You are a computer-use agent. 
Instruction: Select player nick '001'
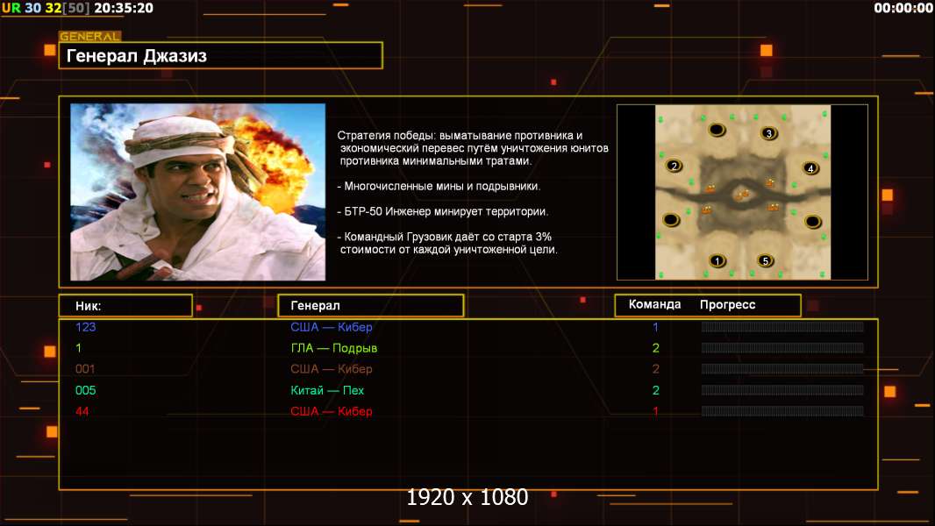coord(85,369)
